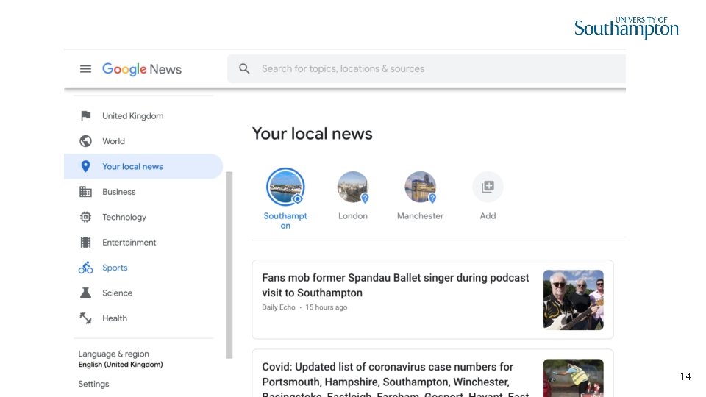This screenshot has width=706, height=397.
Task: Open the Covid article thumbnail image
Action: (573, 378)
